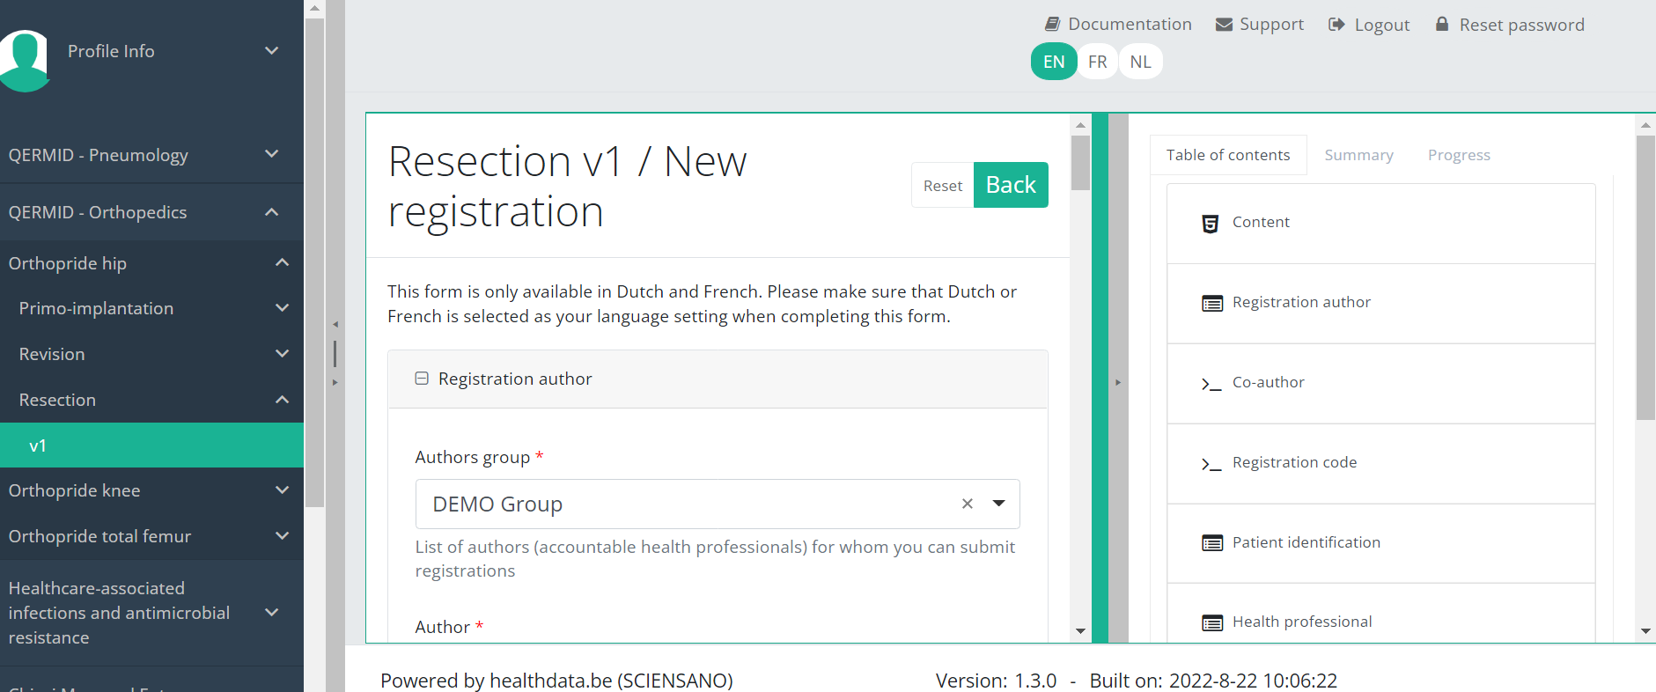
Task: Collapse the Registration author section
Action: [x=422, y=379]
